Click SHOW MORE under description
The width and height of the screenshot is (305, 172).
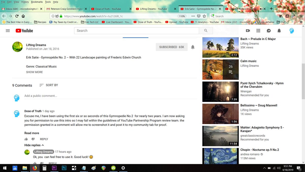[34, 72]
